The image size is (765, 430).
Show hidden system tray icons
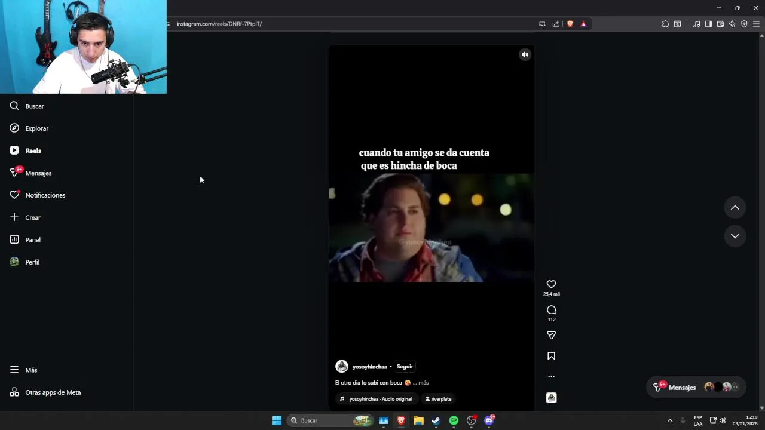[670, 420]
